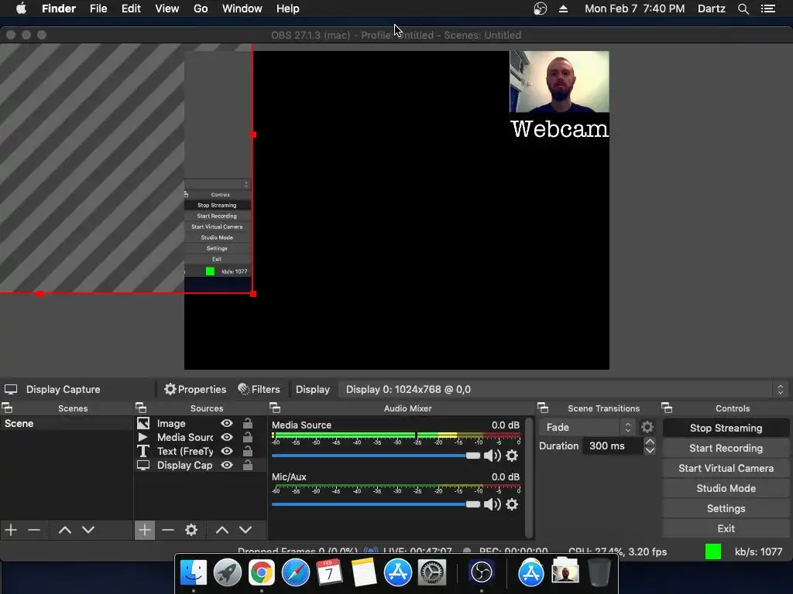Open Spotlight search in menu bar
The width and height of the screenshot is (793, 594).
click(743, 9)
